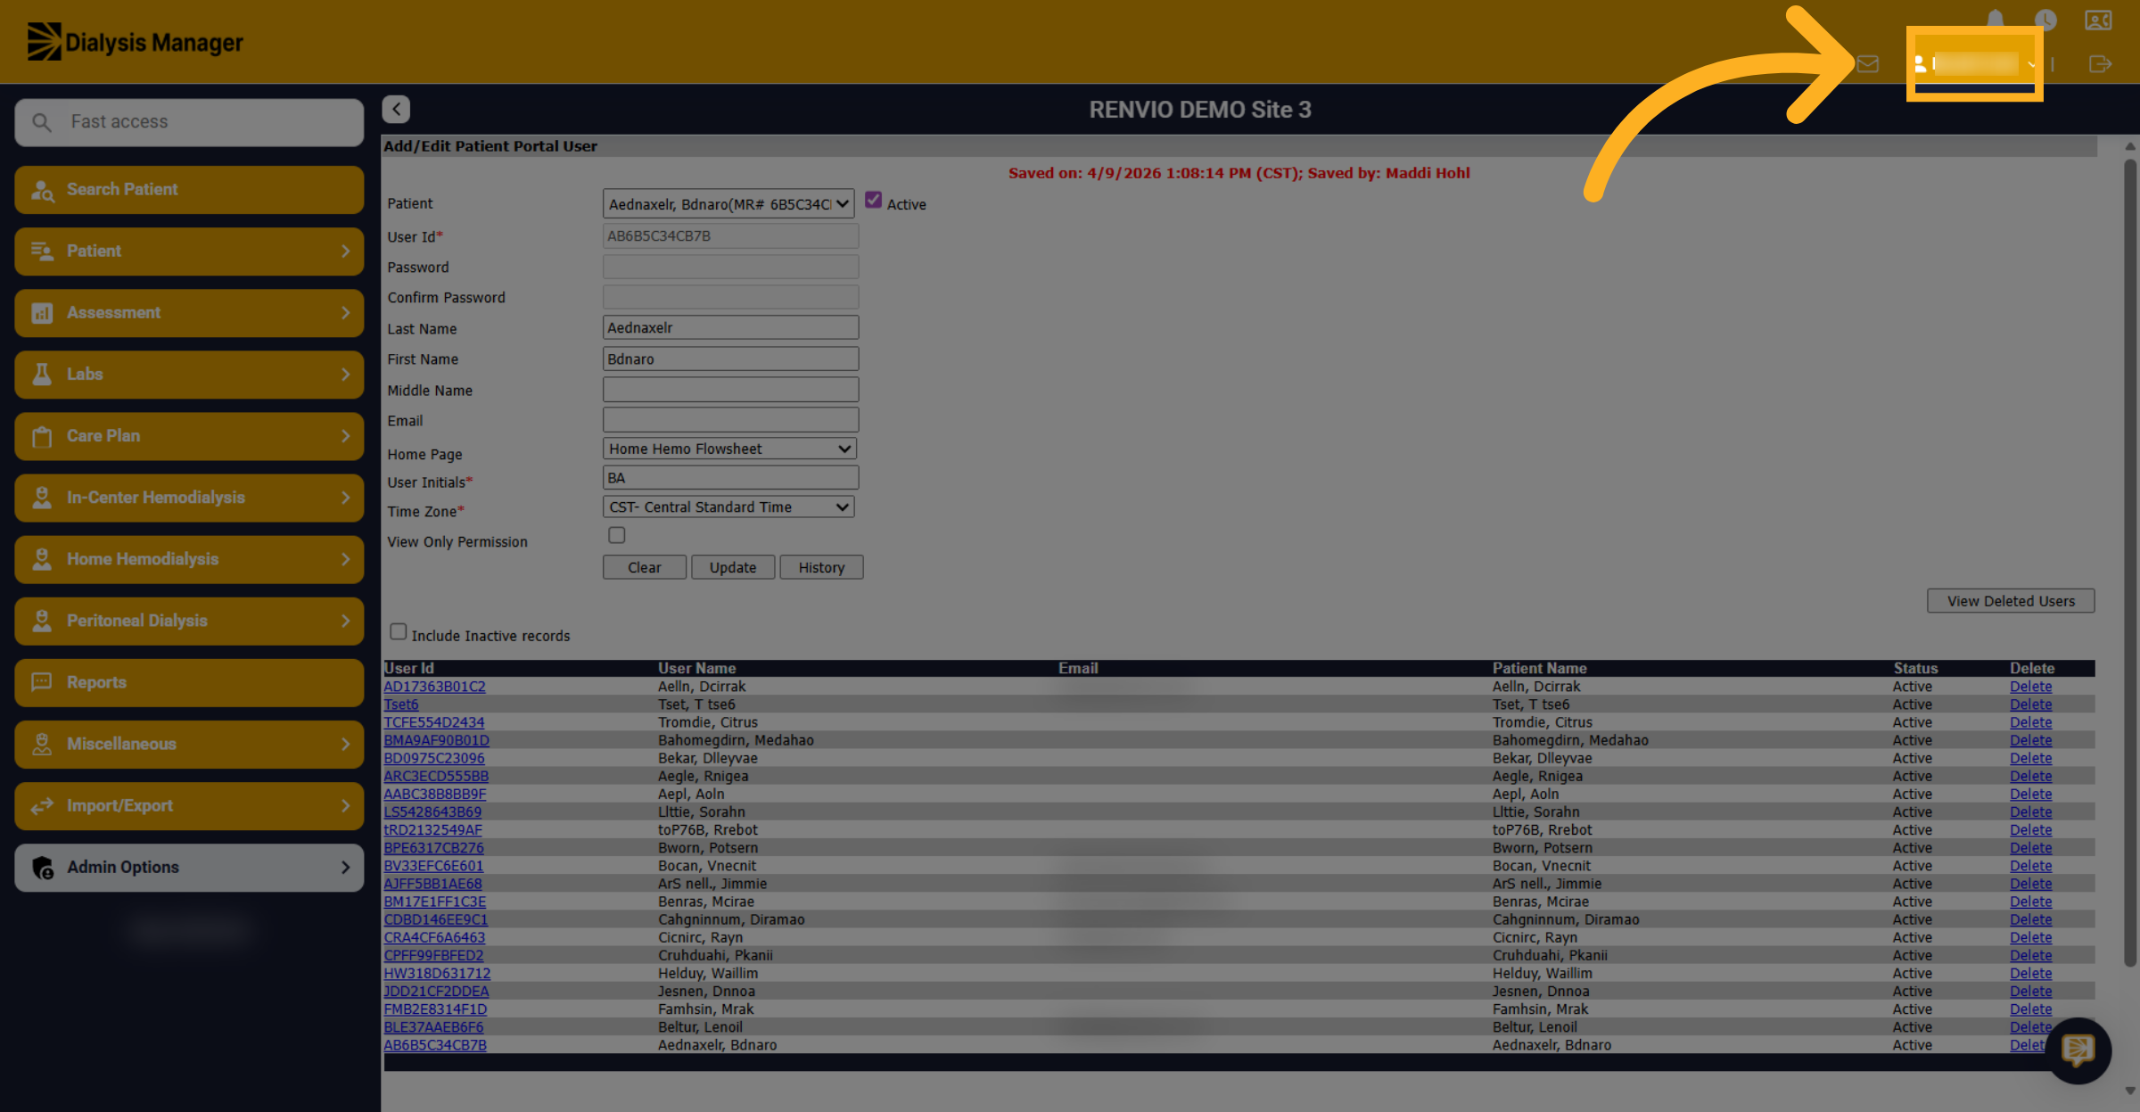This screenshot has height=1112, width=2140.
Task: Collapse the sidebar with back arrow
Action: [x=396, y=109]
